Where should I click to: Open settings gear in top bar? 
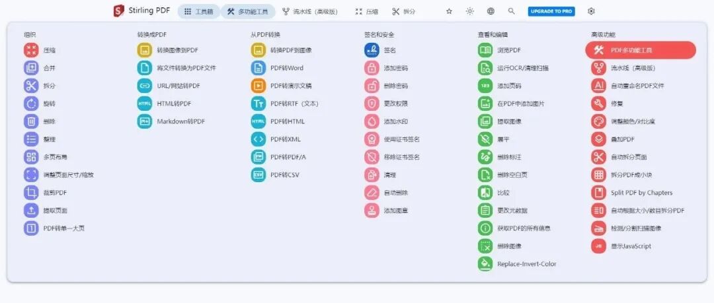(x=591, y=11)
